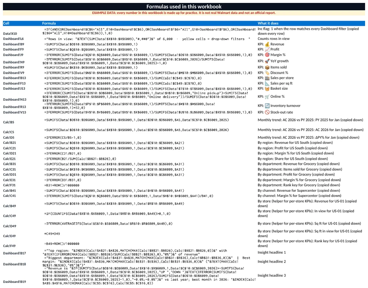Select the 'Calc!C41' cell reference

10,196
